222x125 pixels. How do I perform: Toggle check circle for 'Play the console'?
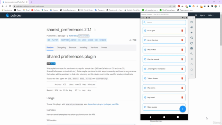(145, 59)
